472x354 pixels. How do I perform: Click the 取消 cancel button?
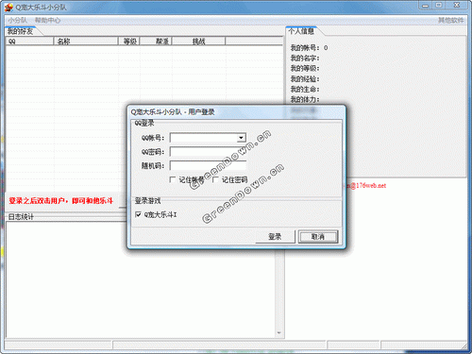tap(318, 237)
